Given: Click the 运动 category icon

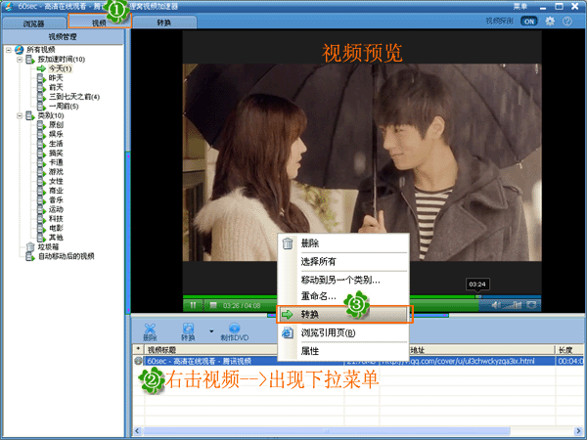Looking at the screenshot, I should pyautogui.click(x=41, y=209).
